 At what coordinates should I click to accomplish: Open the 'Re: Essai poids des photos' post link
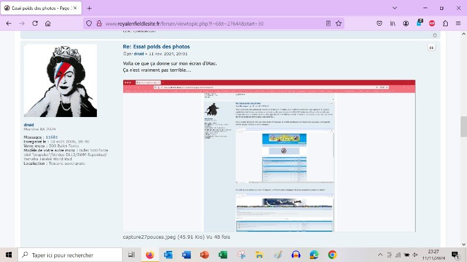click(x=156, y=47)
